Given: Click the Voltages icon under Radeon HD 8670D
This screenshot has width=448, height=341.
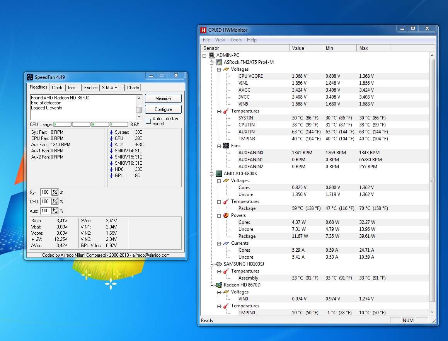Looking at the screenshot, I should (226, 292).
